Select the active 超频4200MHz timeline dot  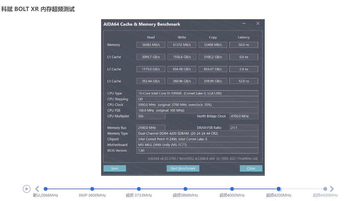279,189
